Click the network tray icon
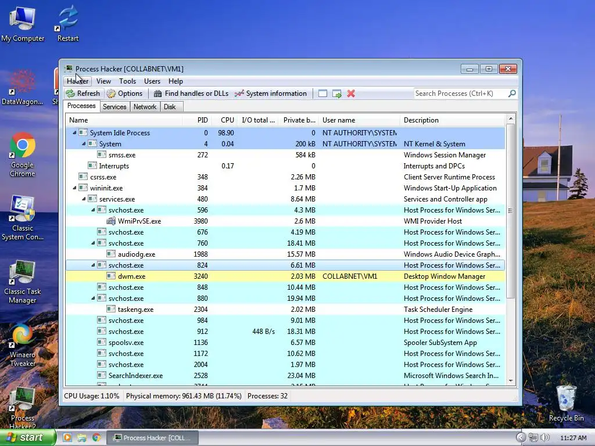Image resolution: width=595 pixels, height=446 pixels. click(x=533, y=438)
